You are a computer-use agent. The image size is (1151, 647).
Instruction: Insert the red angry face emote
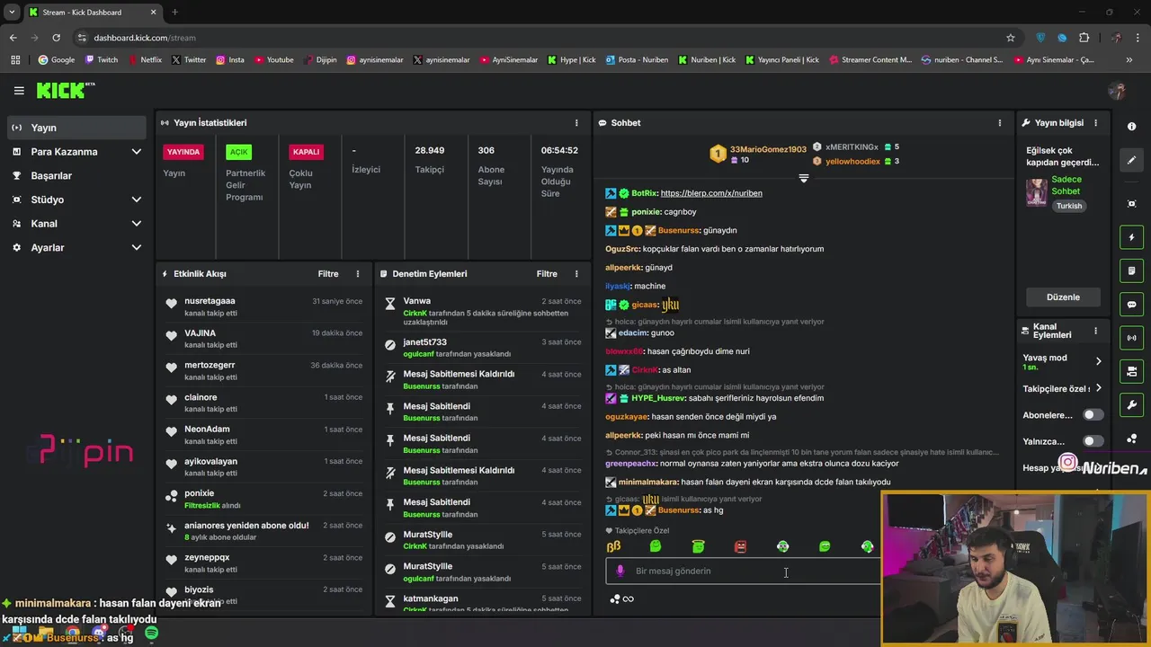pyautogui.click(x=740, y=546)
